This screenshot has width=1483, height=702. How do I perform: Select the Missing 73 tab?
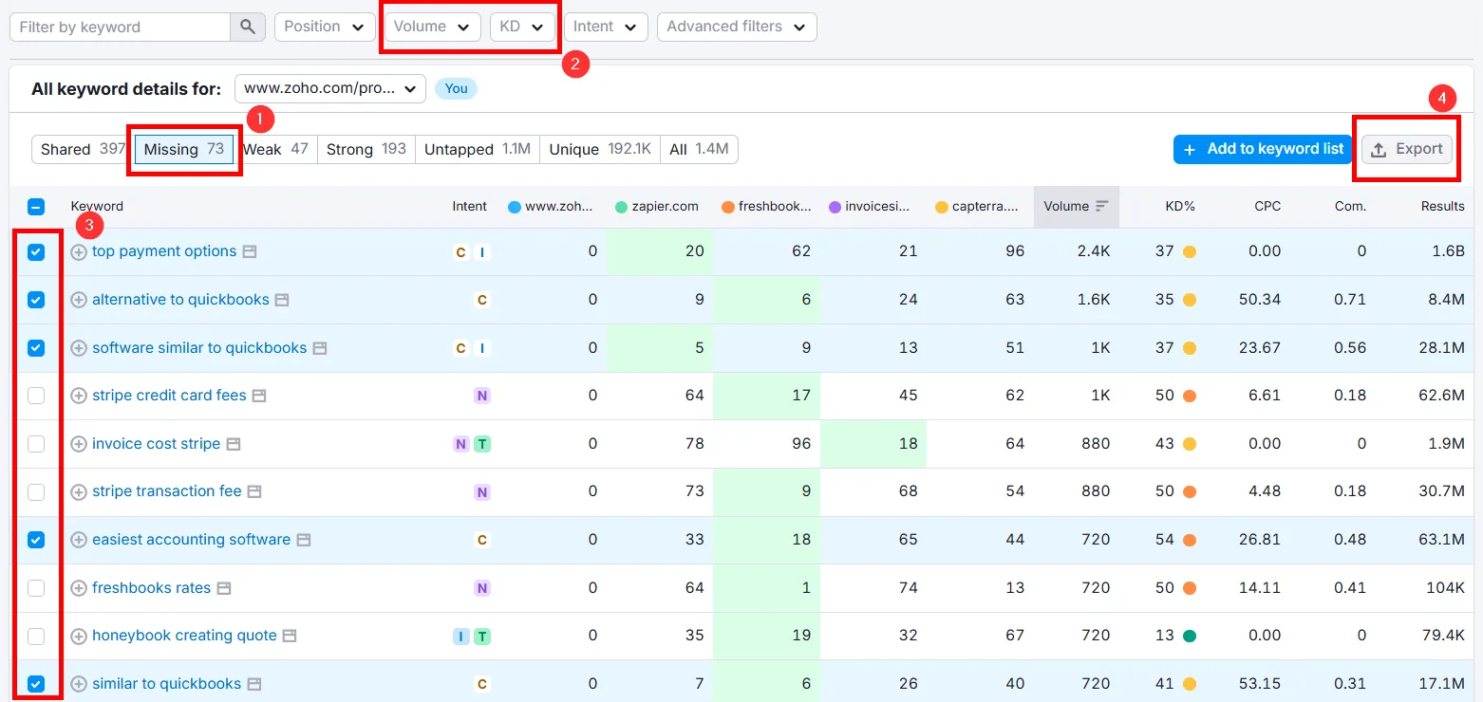point(184,149)
